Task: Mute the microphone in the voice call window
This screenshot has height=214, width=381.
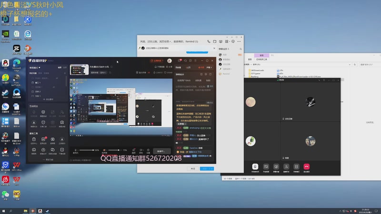Action: point(255,167)
